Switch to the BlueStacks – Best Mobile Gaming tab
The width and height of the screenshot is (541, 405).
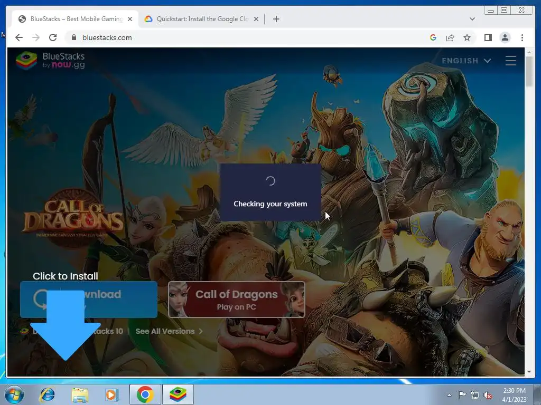tap(75, 19)
